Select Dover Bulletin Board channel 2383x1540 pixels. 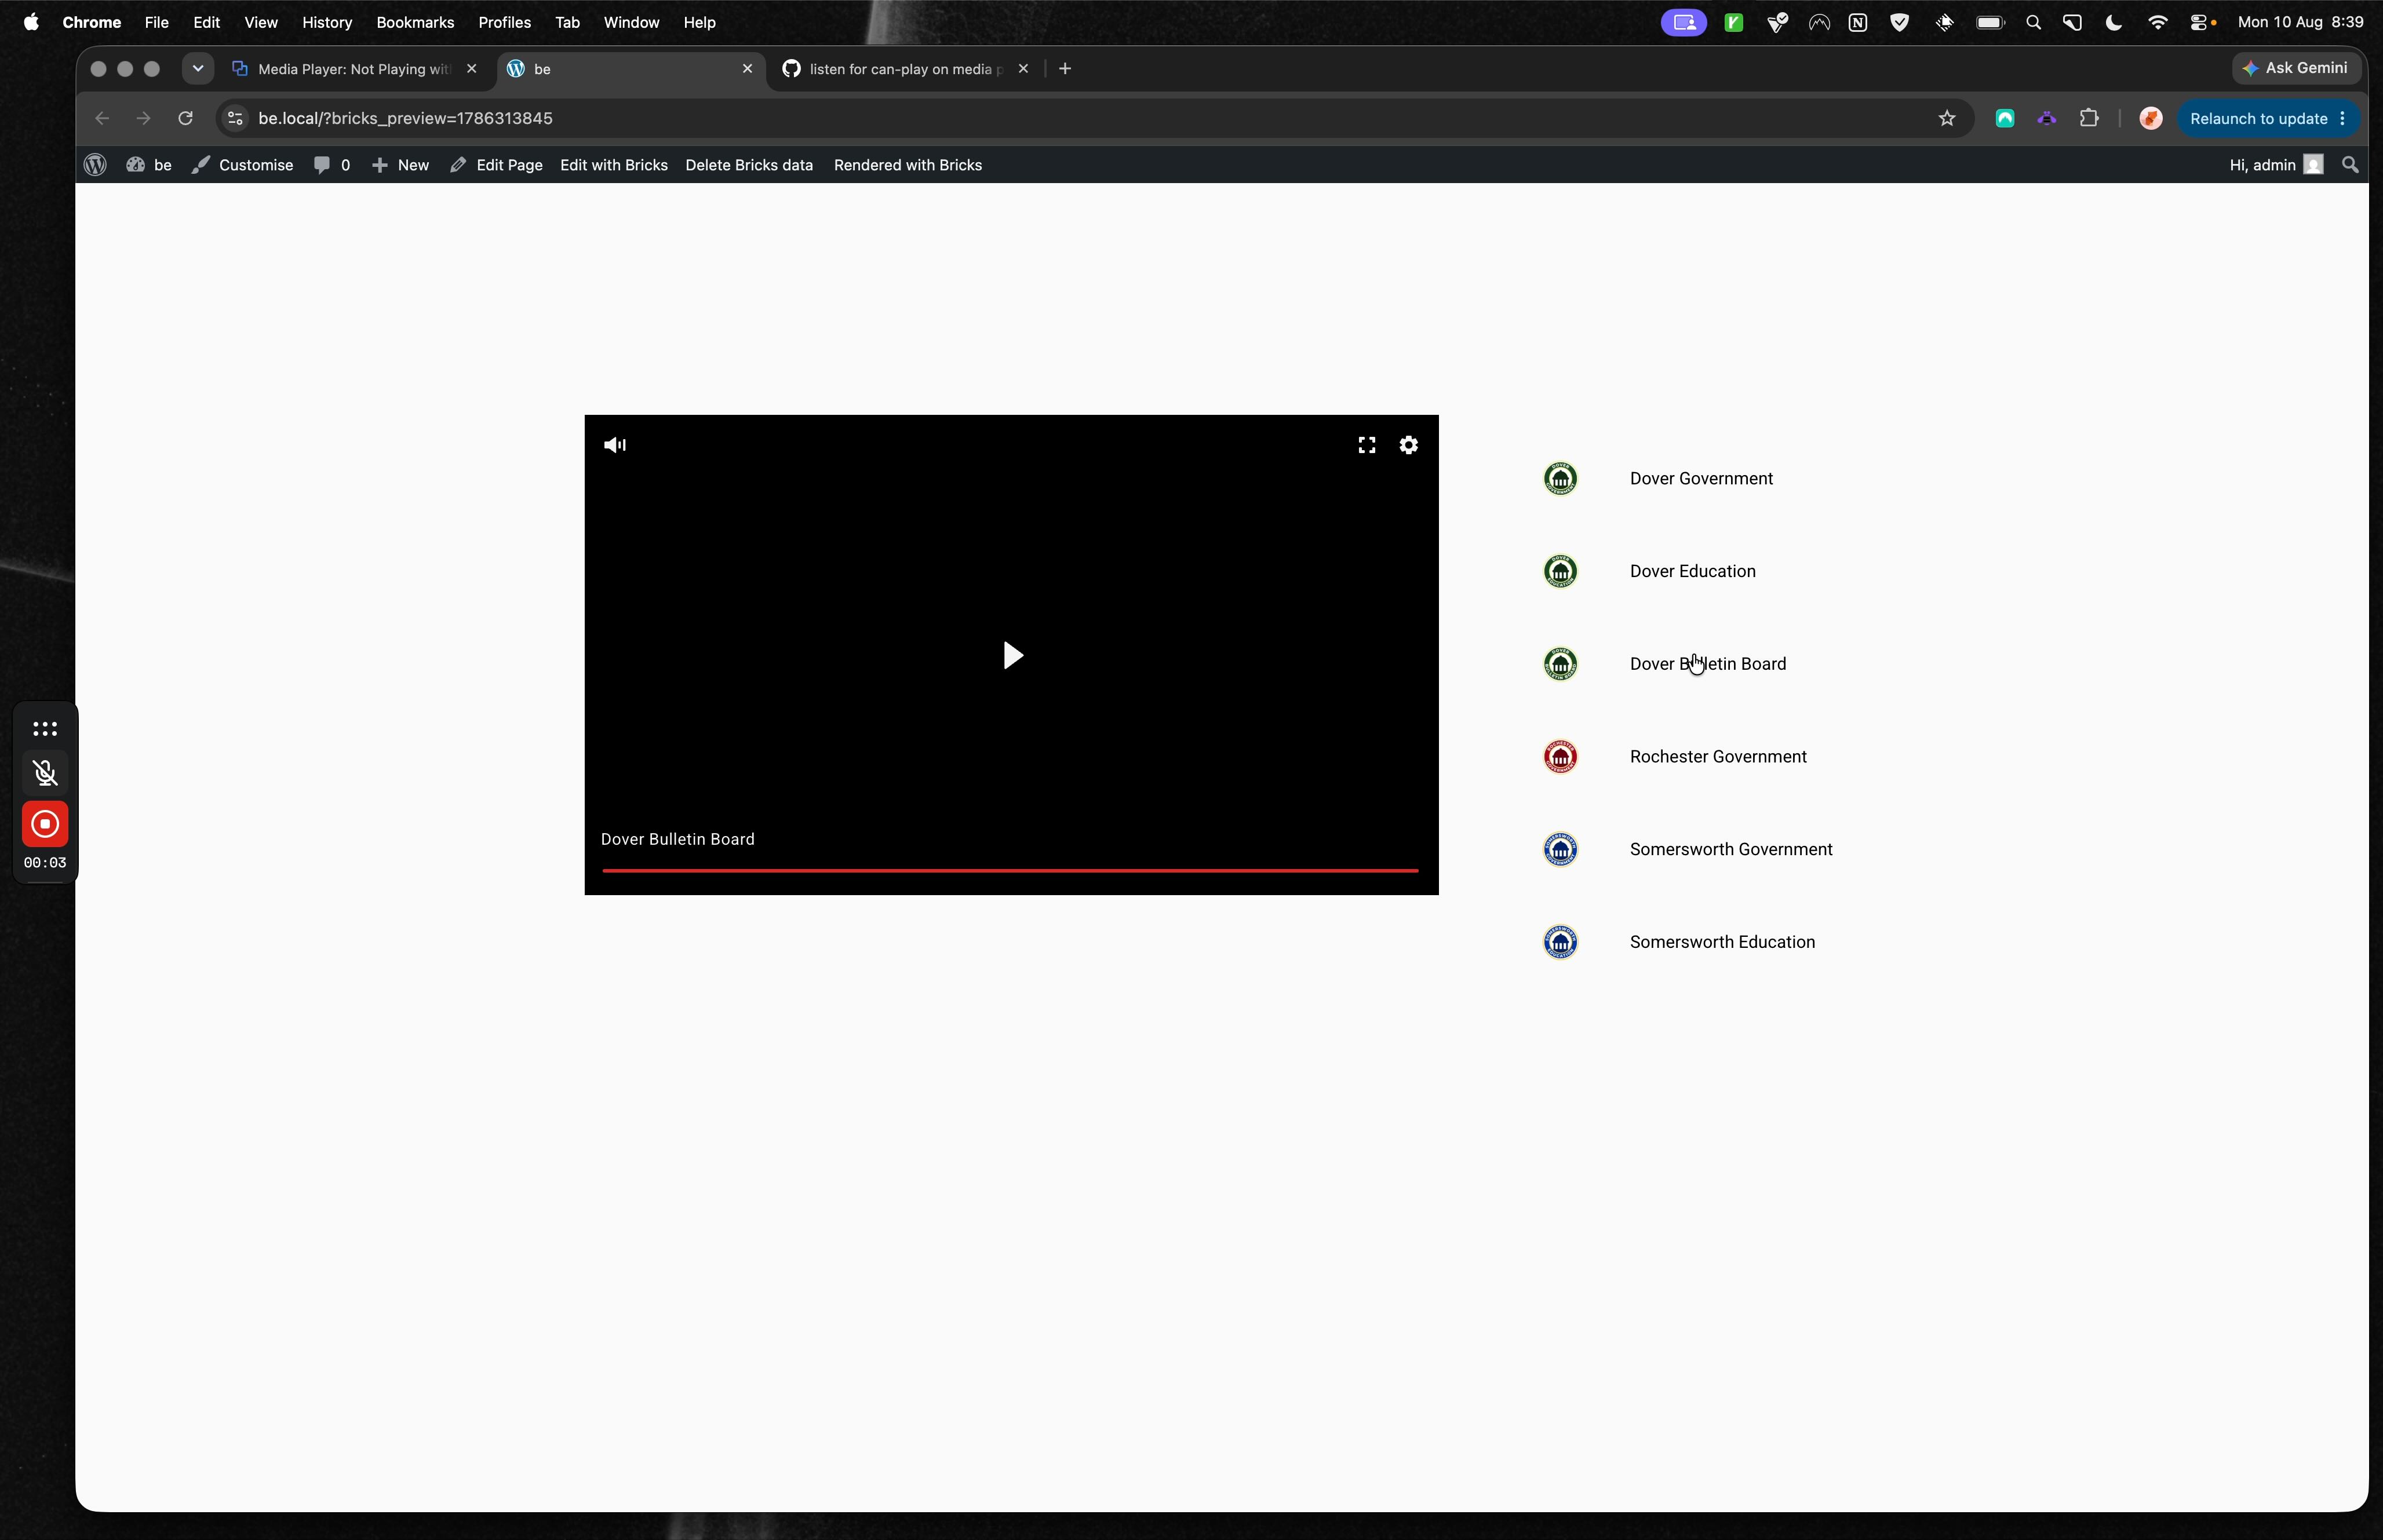(1707, 664)
